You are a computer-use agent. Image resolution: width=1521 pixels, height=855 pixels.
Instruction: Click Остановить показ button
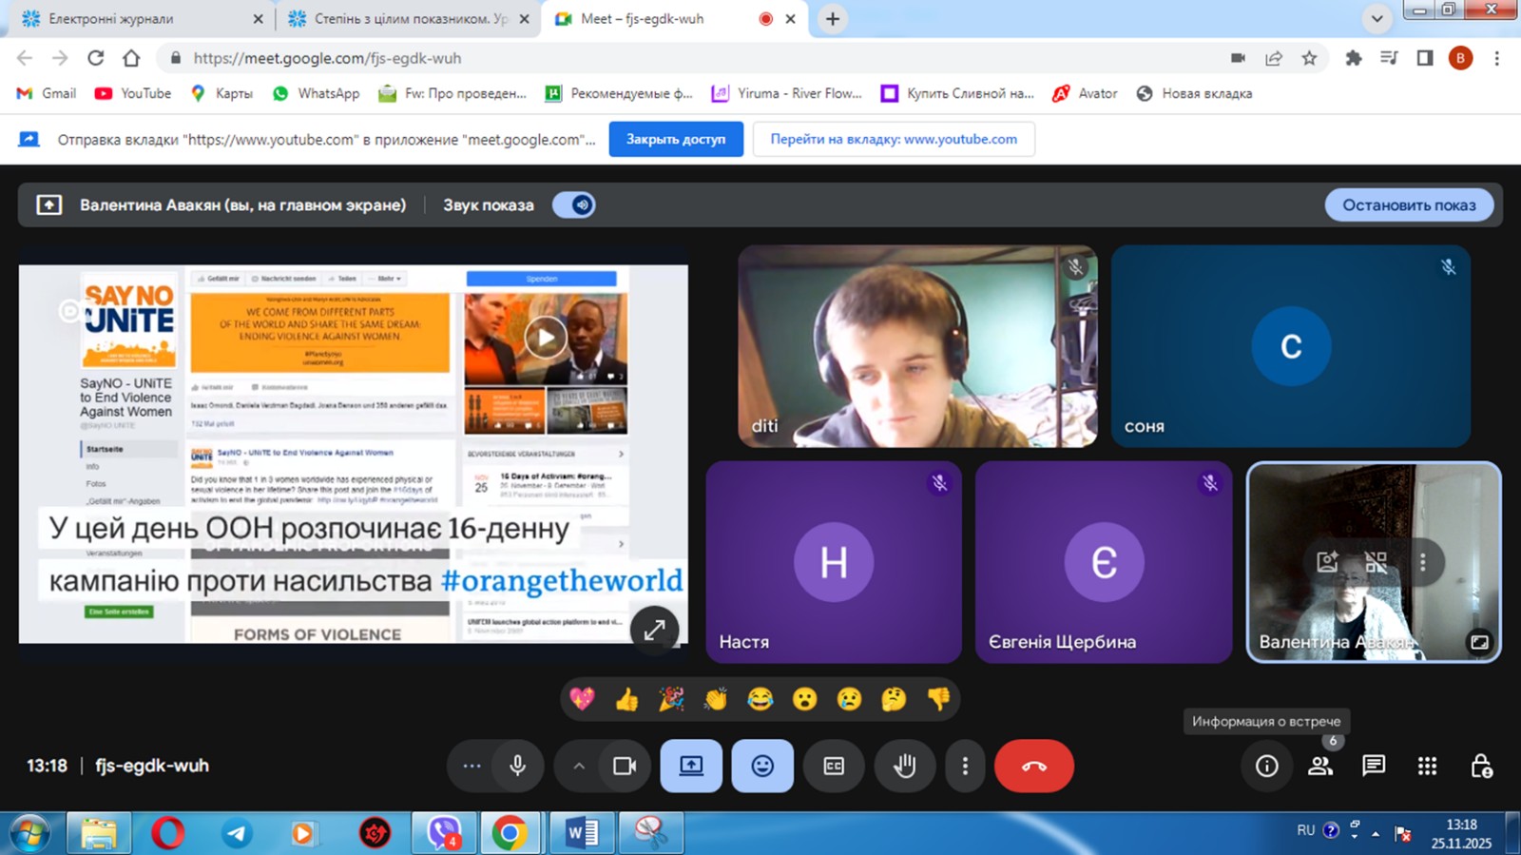(1409, 204)
